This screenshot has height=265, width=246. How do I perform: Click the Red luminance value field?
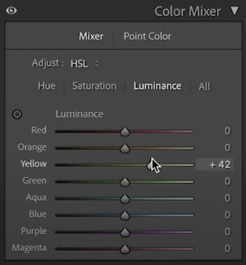(227, 131)
